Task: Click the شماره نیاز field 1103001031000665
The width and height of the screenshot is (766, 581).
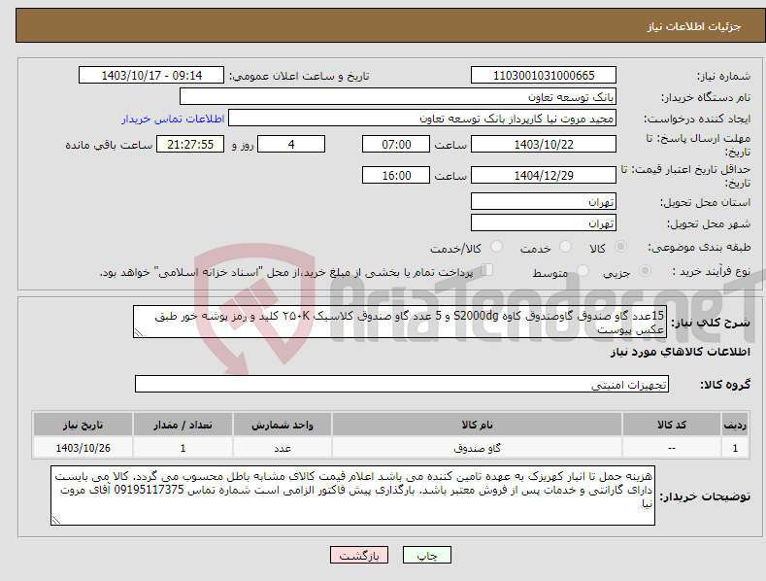Action: 544,76
